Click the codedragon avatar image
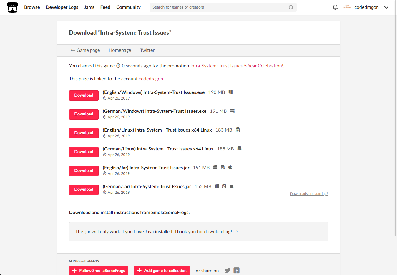 click(347, 7)
